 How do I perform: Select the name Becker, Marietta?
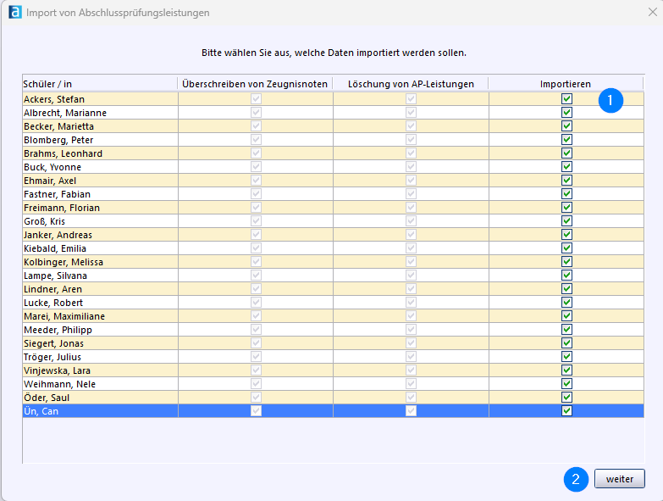58,126
